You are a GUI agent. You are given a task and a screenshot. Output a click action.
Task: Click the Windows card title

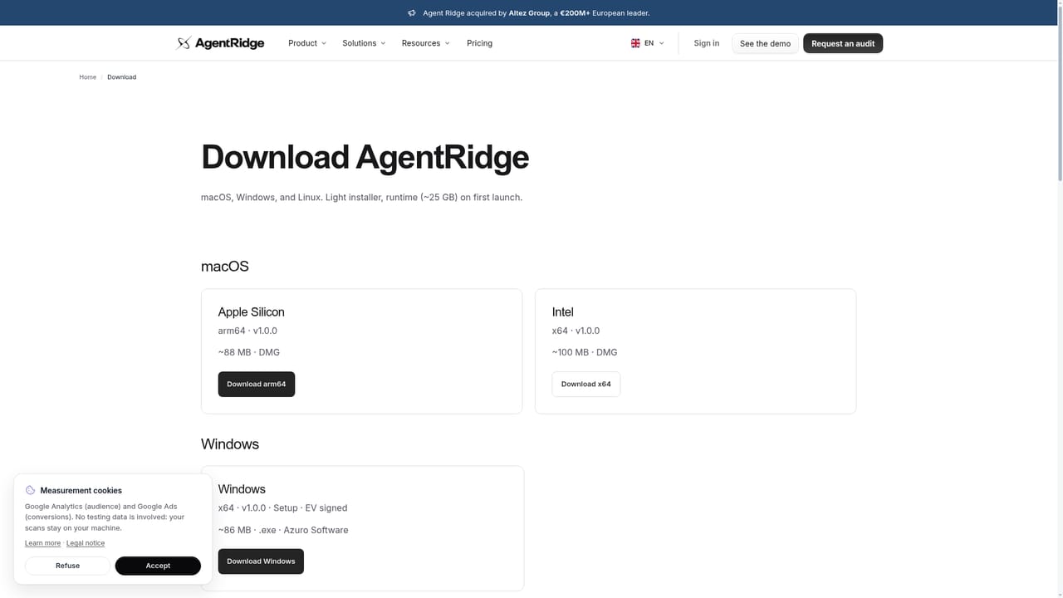[242, 489]
